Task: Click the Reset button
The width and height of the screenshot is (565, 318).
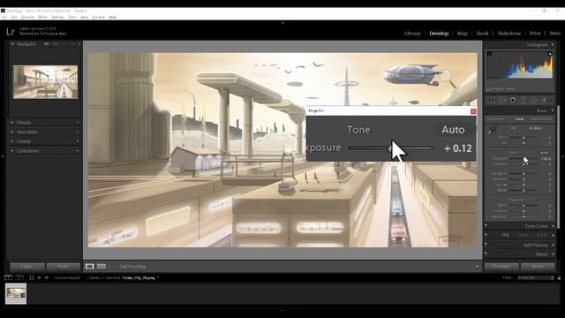Action: click(538, 267)
